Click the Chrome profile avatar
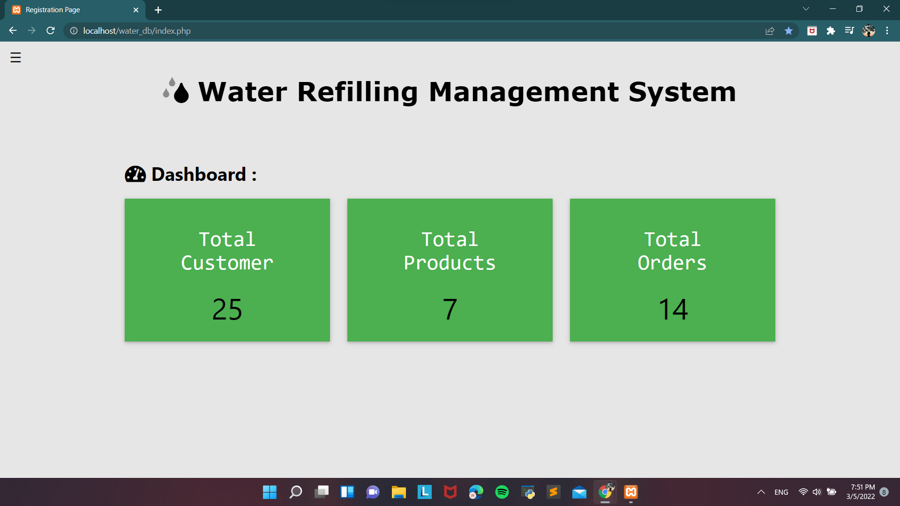900x506 pixels. 869,30
